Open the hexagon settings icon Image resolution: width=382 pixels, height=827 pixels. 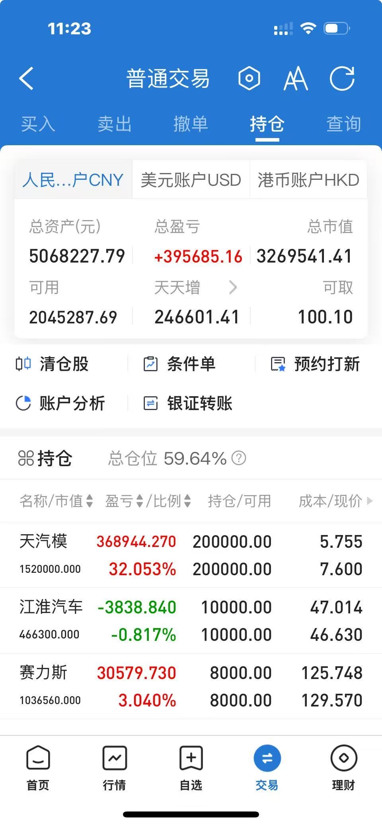(249, 78)
